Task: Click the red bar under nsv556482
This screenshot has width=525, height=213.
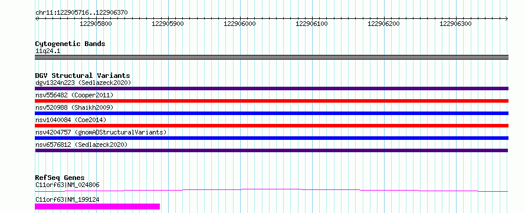Action: pos(271,101)
